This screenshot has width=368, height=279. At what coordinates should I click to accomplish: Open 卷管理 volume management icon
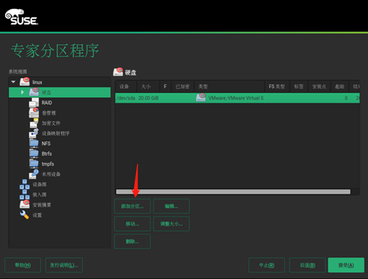34,113
